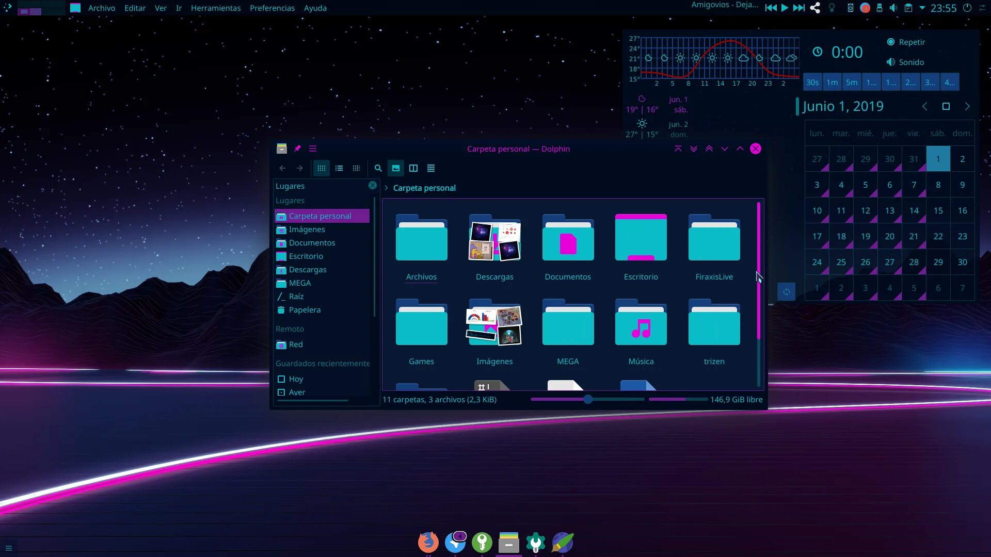Screen dimensions: 991x557
Task: Open the Herramientas menu
Action: (216, 8)
